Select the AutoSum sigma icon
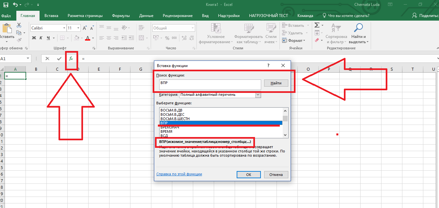439x208 pixels. pos(316,25)
